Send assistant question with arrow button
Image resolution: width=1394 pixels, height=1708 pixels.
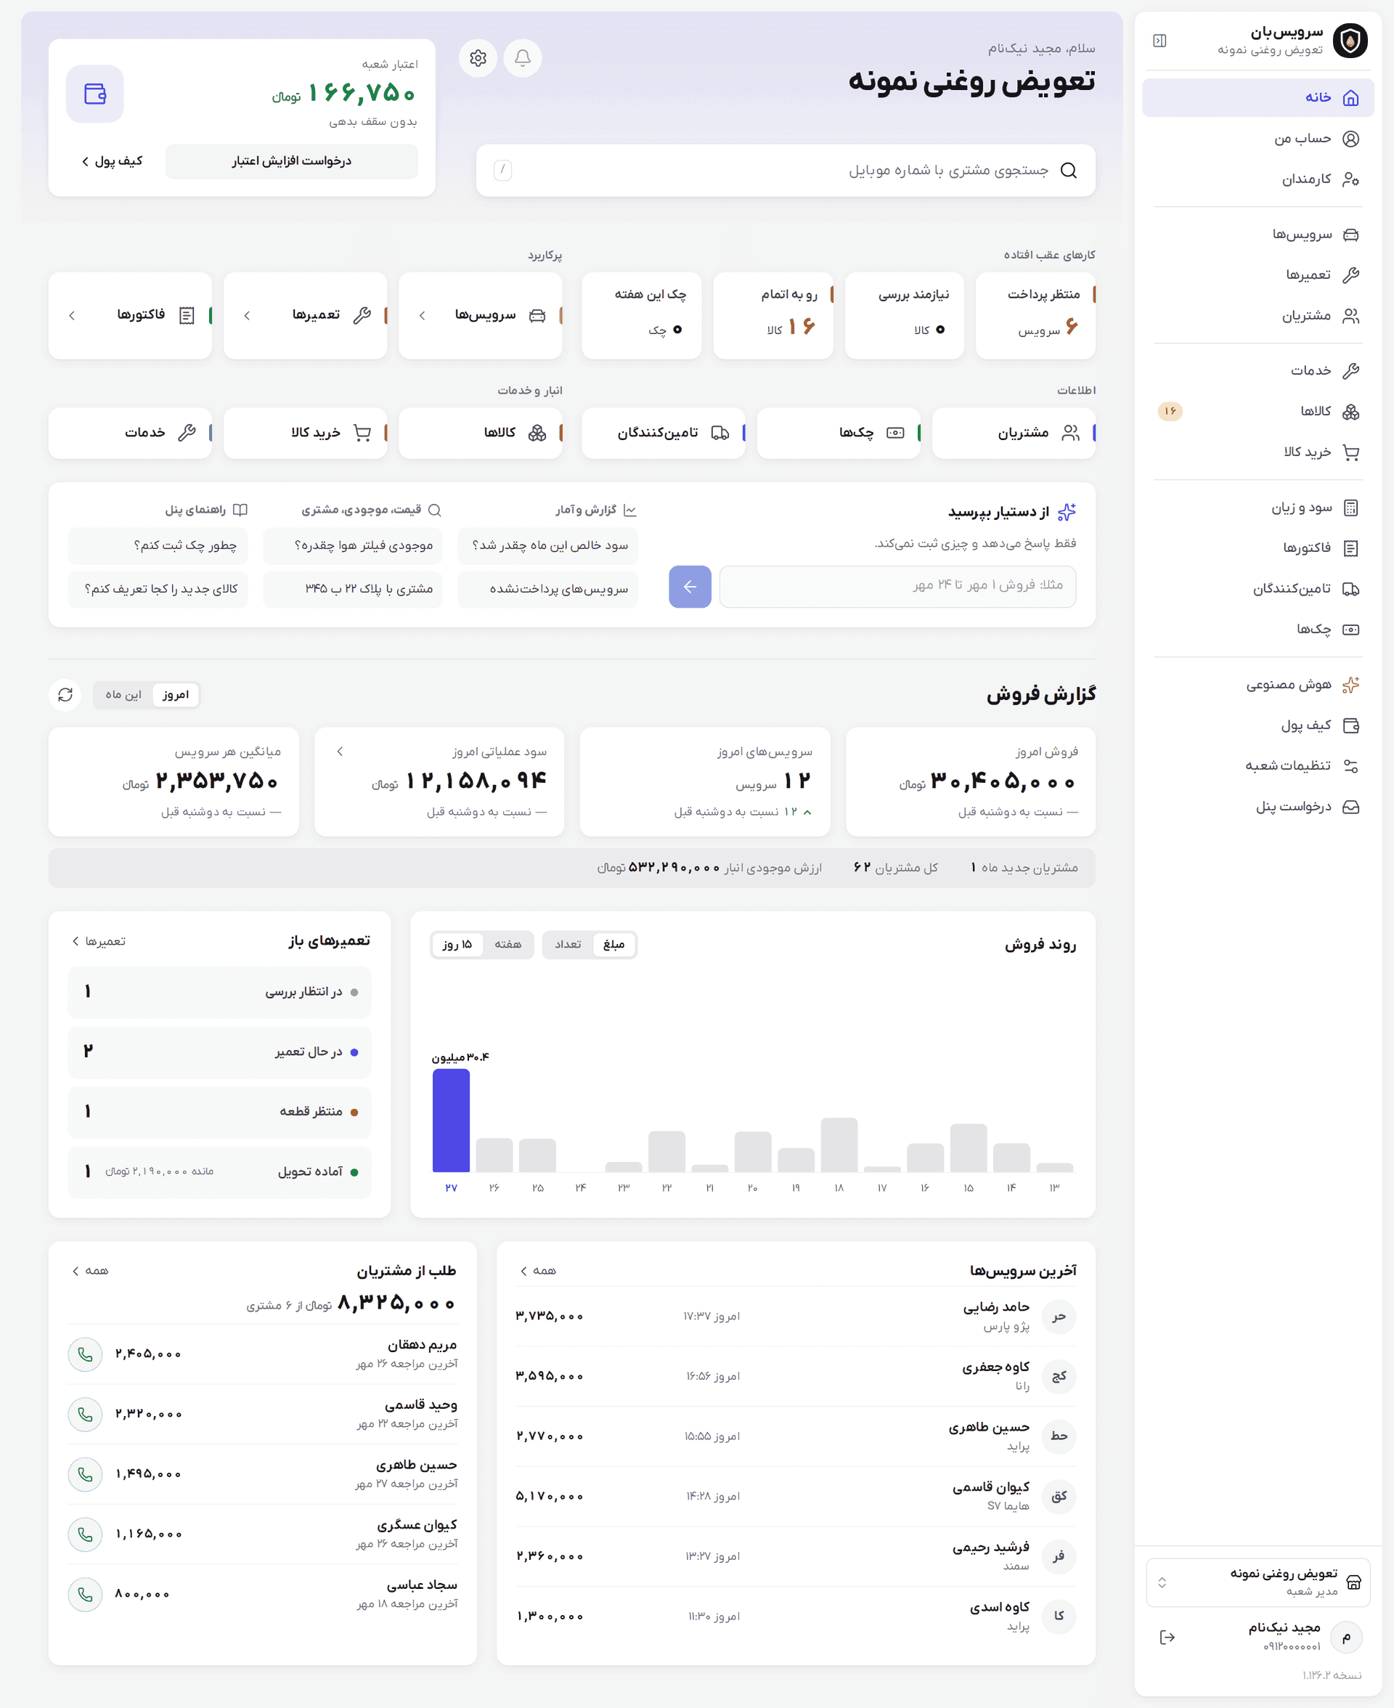click(690, 586)
